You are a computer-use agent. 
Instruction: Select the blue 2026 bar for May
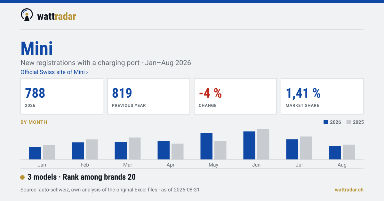pos(206,146)
